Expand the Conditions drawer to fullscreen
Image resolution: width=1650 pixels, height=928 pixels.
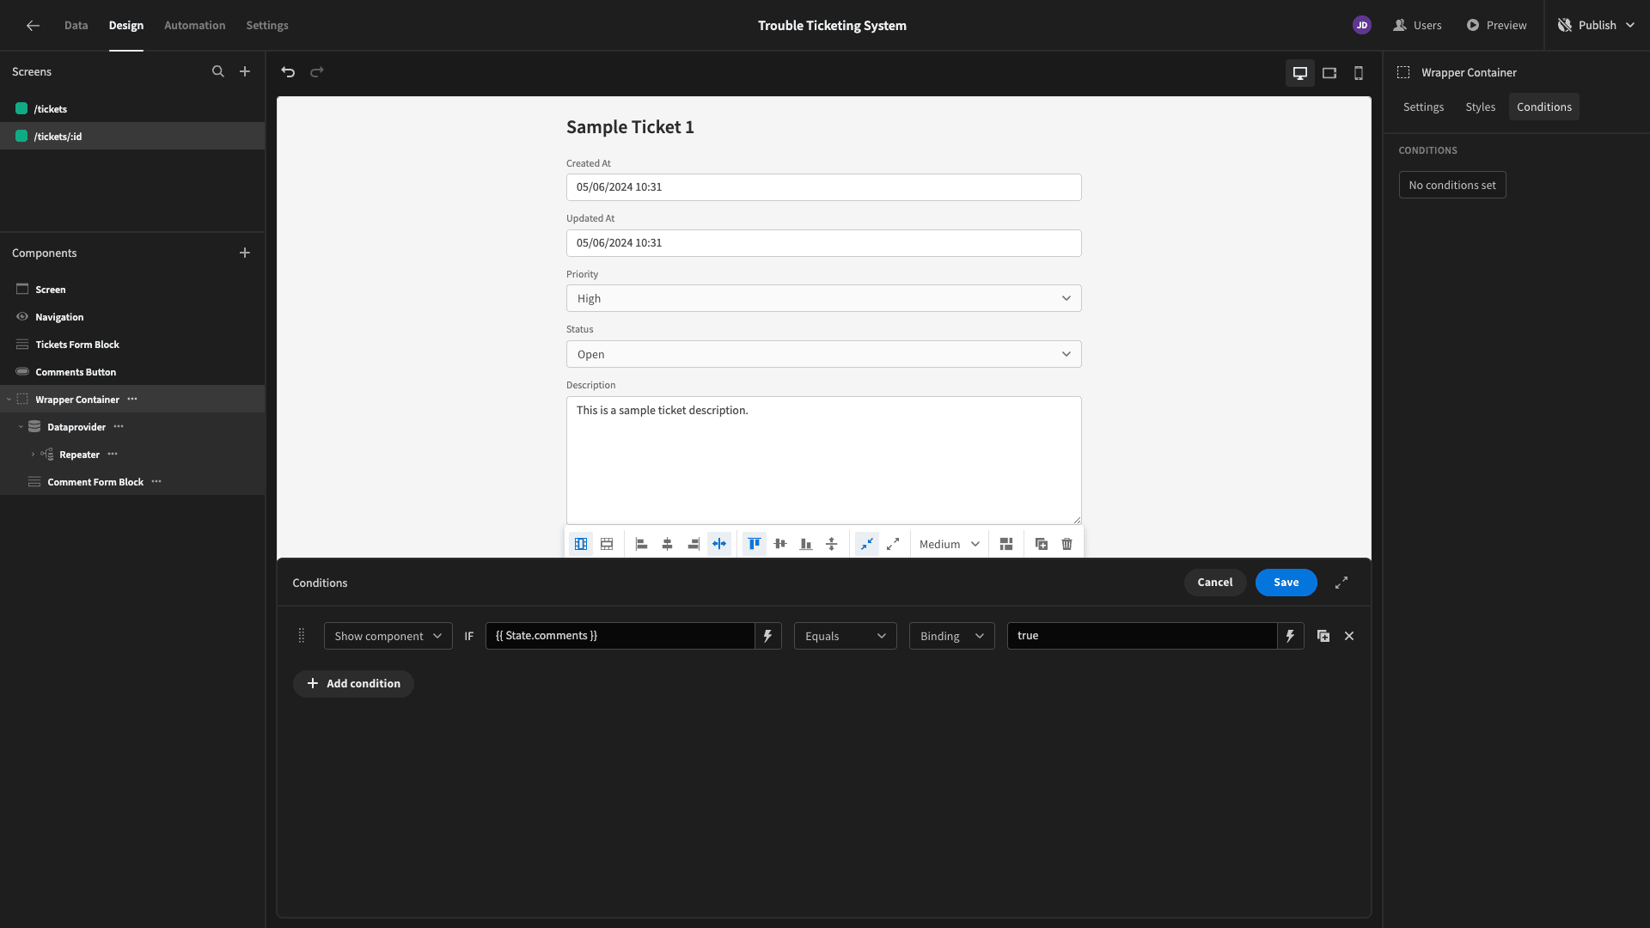pos(1341,583)
